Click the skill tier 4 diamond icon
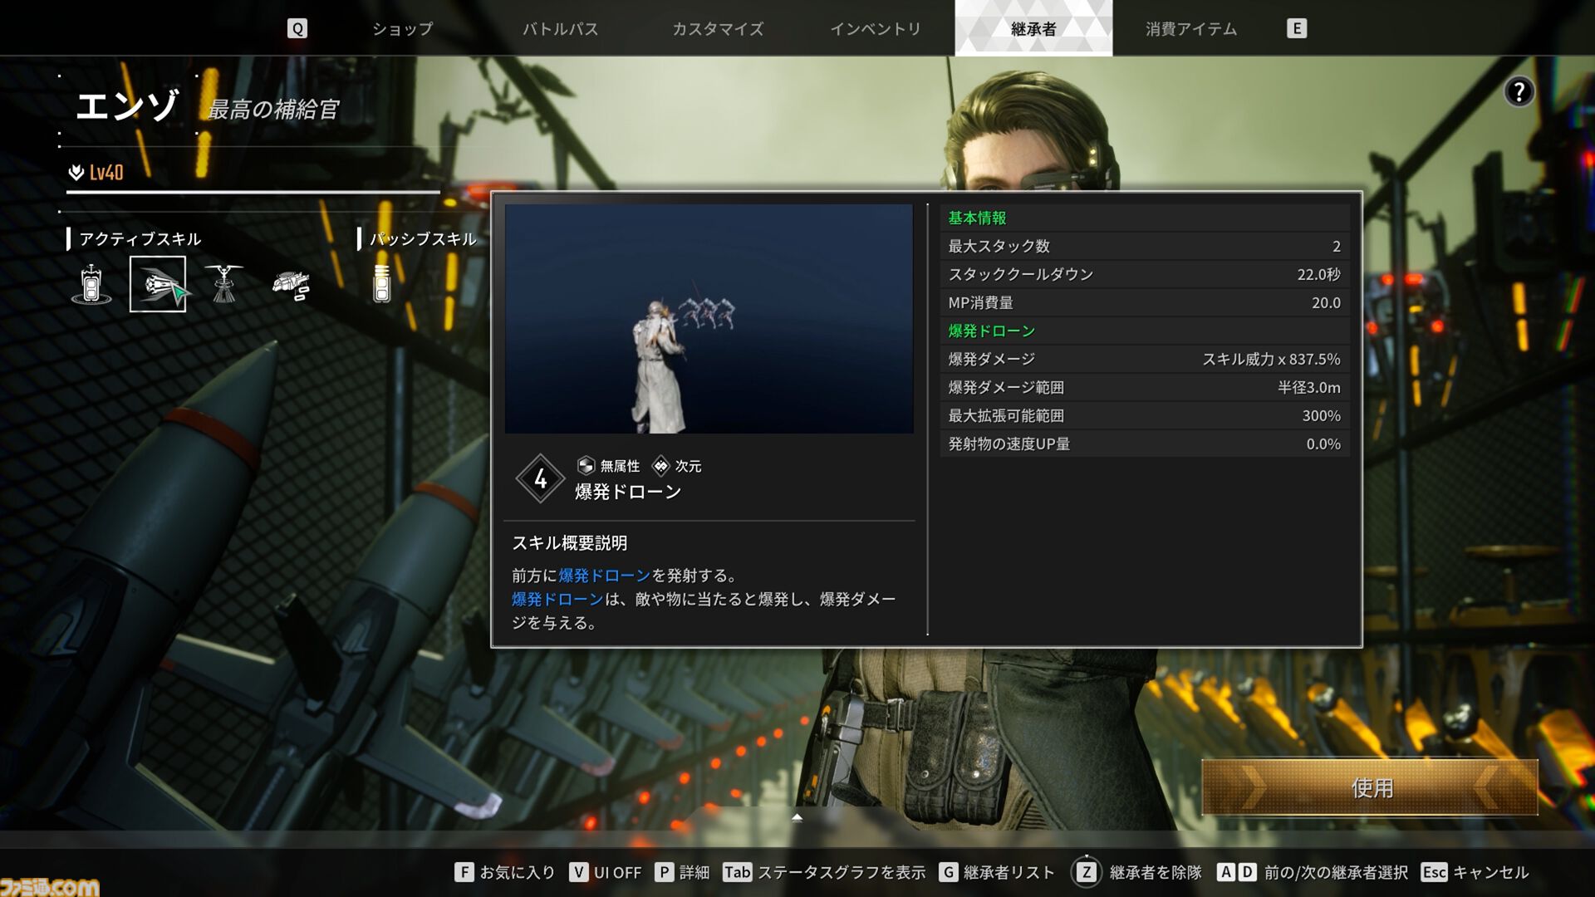 [x=540, y=478]
